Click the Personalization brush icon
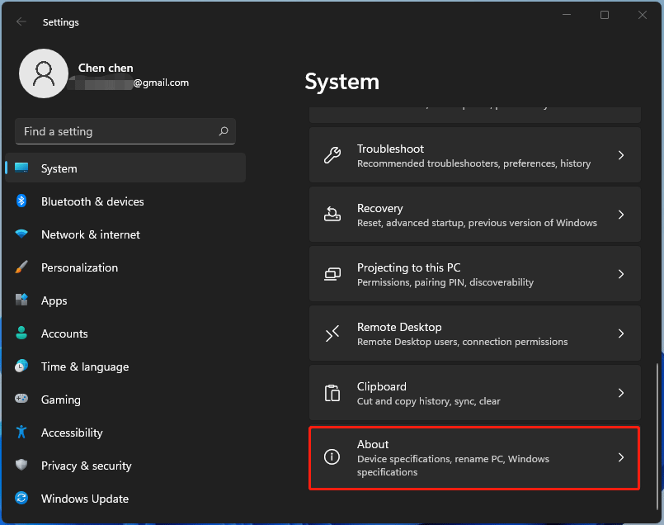Screen dimensions: 664x525 point(23,267)
